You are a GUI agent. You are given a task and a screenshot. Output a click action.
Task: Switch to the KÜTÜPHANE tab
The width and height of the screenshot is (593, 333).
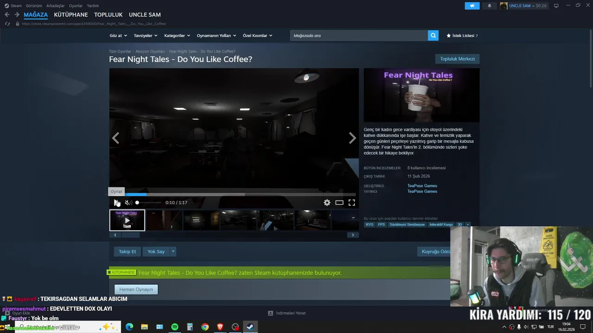coord(71,15)
